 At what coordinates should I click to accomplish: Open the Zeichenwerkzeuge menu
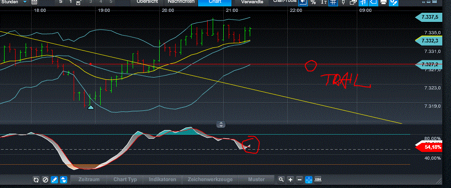tap(210, 179)
